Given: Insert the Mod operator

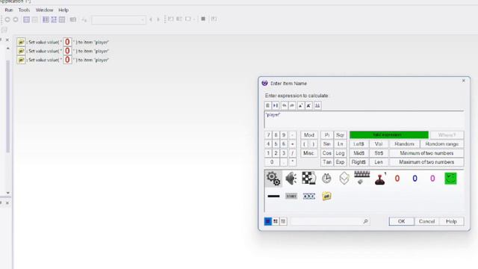Looking at the screenshot, I should tap(308, 134).
